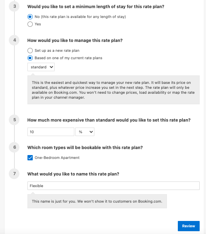Select 'Based on one of my current rate plans'
This screenshot has width=206, height=234.
tap(30, 58)
